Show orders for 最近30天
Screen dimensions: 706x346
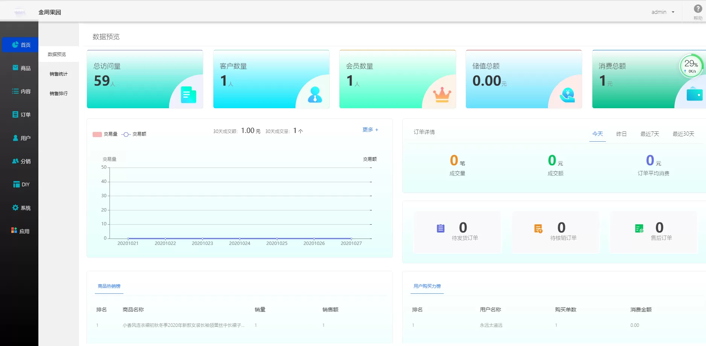click(x=683, y=134)
